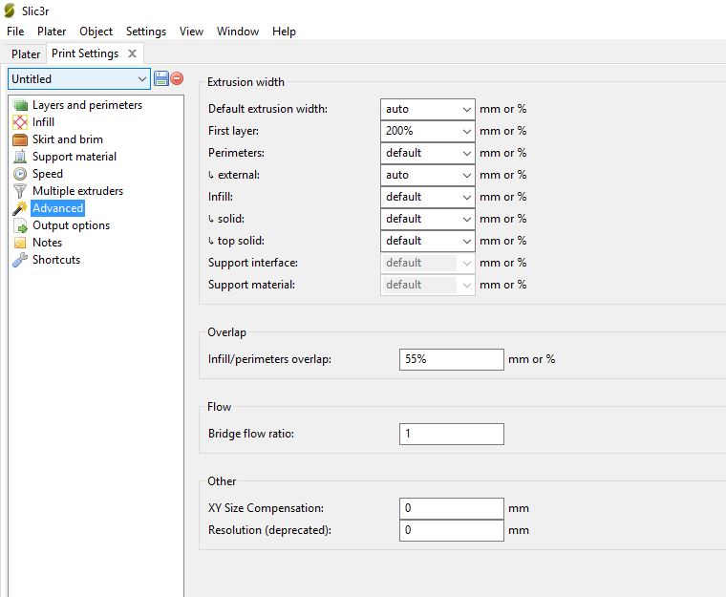Click the Infill/perimeters overlap field
The height and width of the screenshot is (597, 726).
tap(451, 359)
